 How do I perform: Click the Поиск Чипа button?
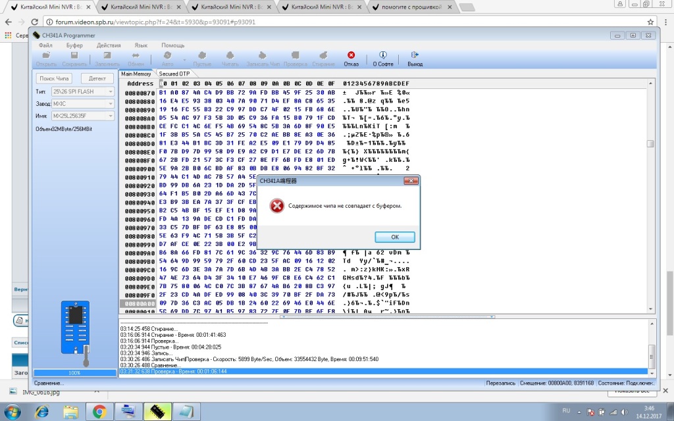pyautogui.click(x=55, y=78)
